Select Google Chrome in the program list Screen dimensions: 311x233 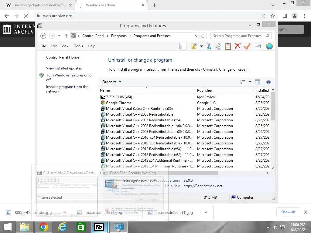119,103
